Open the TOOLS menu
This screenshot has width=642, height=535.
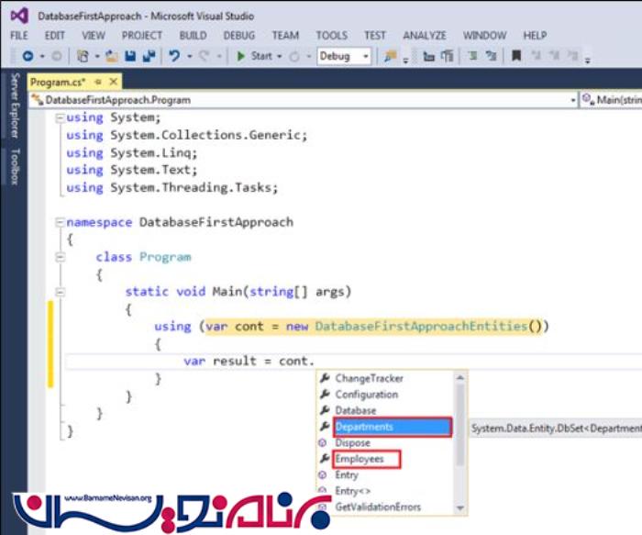331,35
